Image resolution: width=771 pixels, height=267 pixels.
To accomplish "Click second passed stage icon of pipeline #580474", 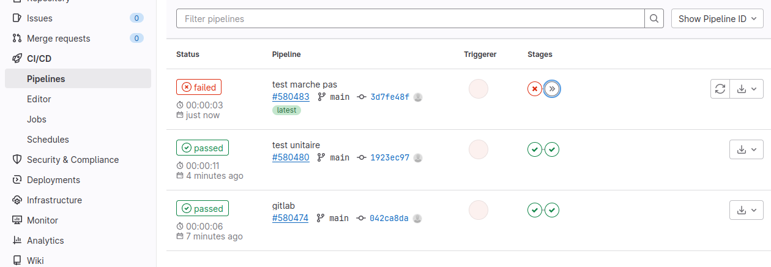I will click(552, 210).
